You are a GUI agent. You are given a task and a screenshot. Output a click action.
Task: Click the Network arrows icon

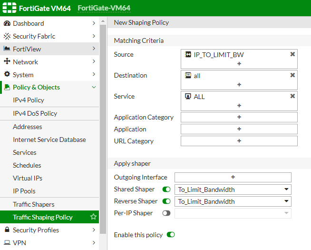point(7,61)
